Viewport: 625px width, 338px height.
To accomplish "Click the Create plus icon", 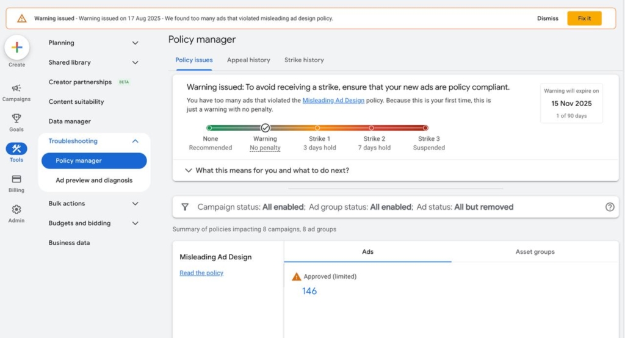I will click(16, 48).
